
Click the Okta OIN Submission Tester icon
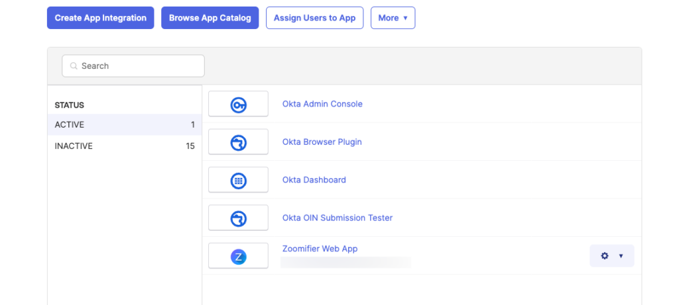click(x=238, y=219)
